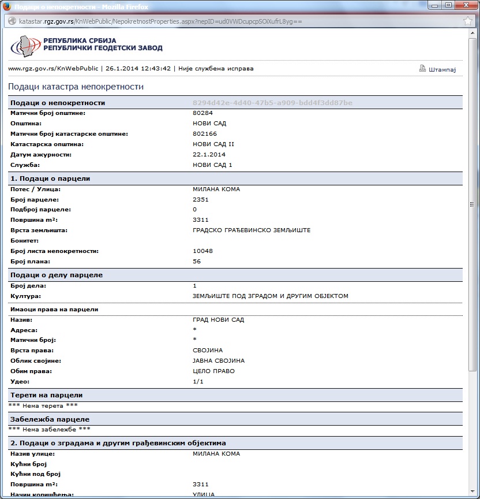Click the Firefox icon in the title bar
The image size is (480, 499).
(7, 6)
